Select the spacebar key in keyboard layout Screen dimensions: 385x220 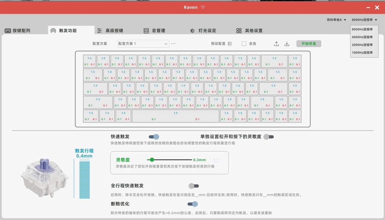(176, 116)
